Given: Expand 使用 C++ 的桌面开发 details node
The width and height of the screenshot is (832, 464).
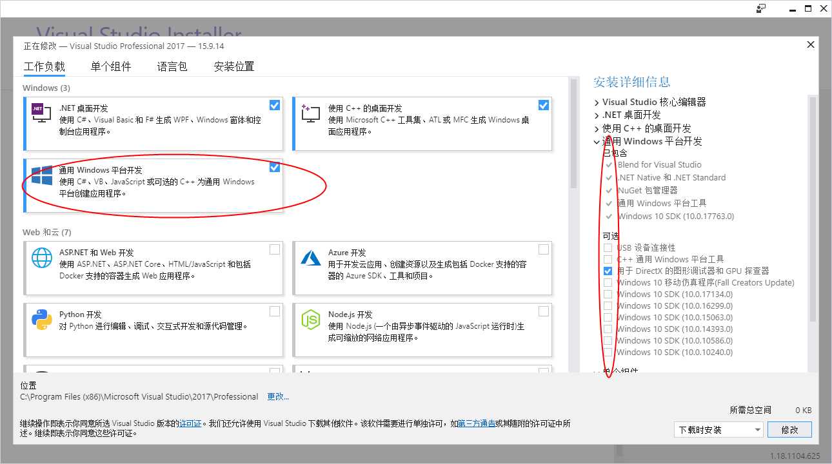Looking at the screenshot, I should pos(597,128).
